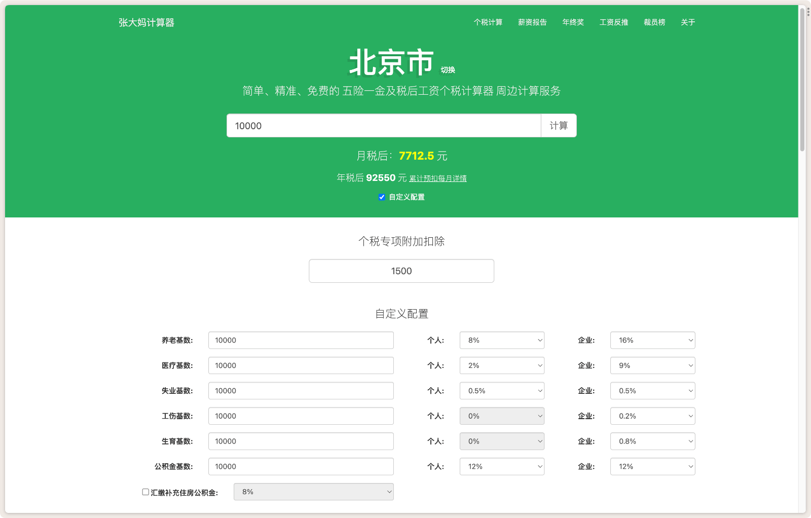Select the 个税计算 navigation item
This screenshot has height=518, width=811.
[x=488, y=22]
